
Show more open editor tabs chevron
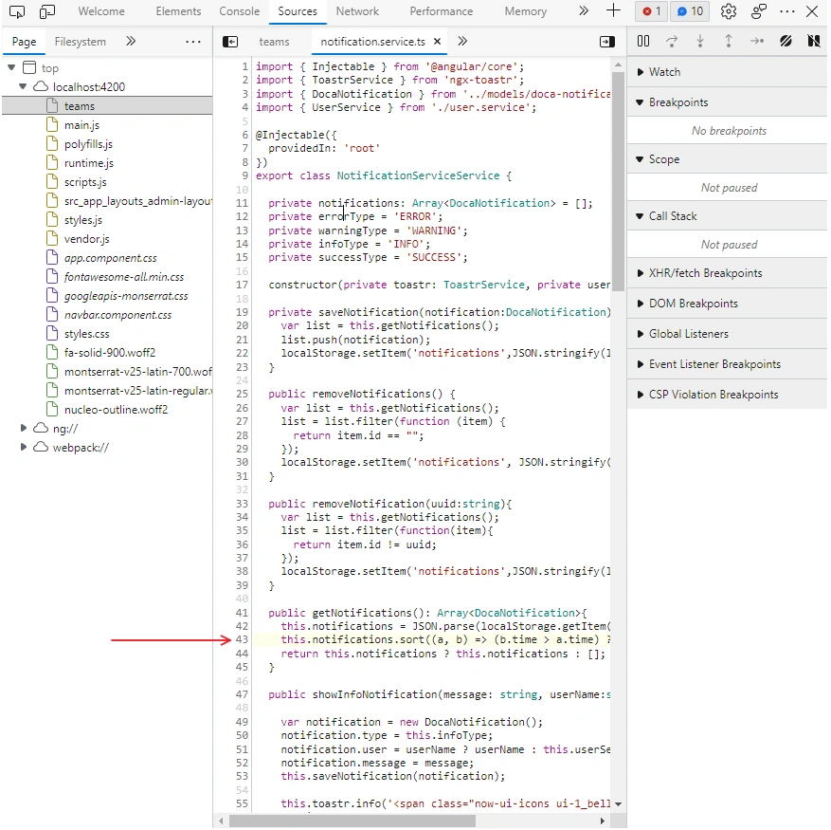(x=462, y=42)
